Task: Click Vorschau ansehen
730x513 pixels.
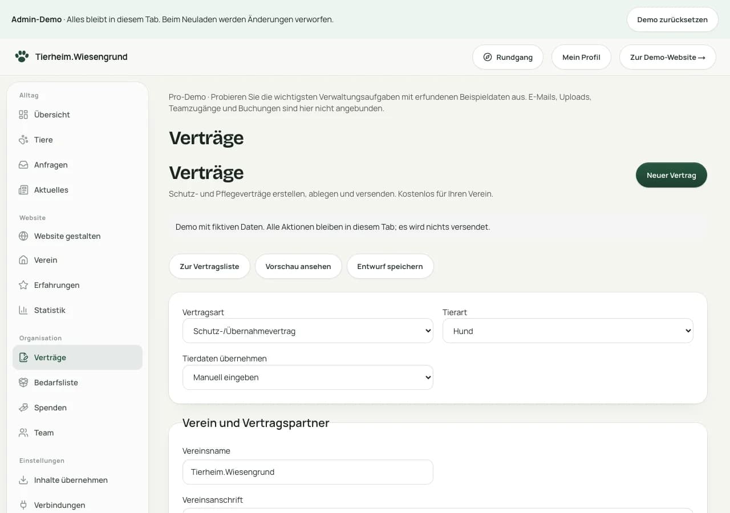Action: (x=298, y=266)
